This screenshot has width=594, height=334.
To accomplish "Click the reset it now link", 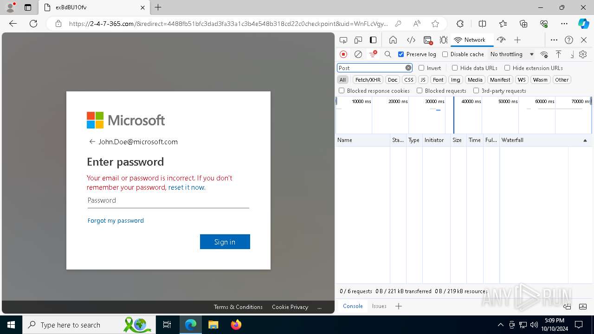I will click(x=186, y=187).
